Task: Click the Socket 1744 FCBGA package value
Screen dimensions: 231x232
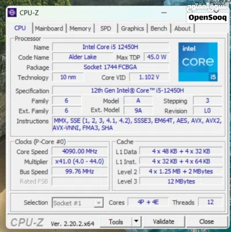Action: click(110, 67)
